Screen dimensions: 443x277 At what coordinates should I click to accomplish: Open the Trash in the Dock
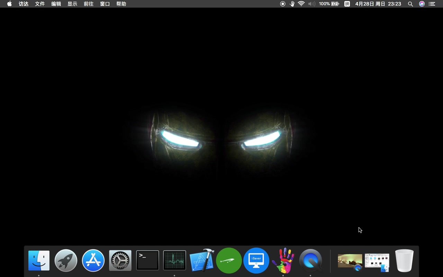(404, 260)
